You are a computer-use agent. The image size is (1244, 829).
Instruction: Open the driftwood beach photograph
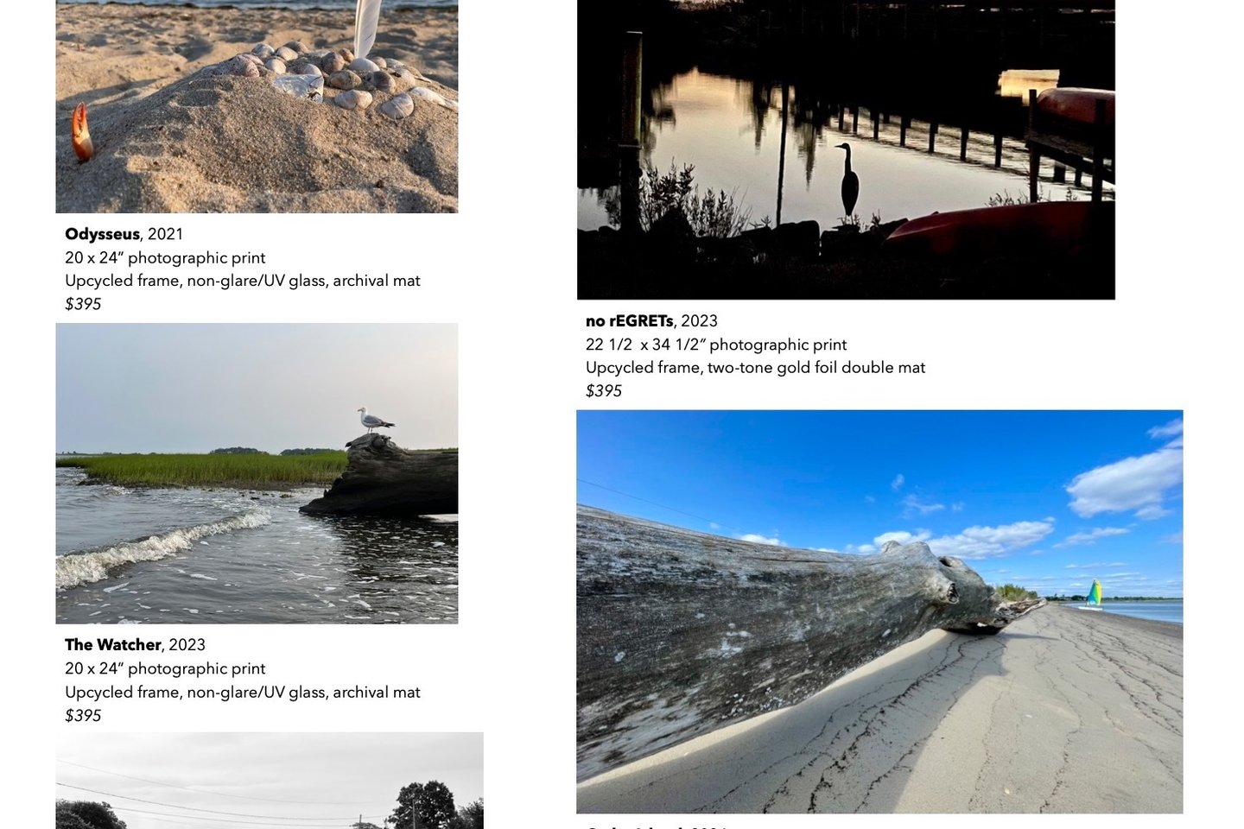[x=879, y=611]
